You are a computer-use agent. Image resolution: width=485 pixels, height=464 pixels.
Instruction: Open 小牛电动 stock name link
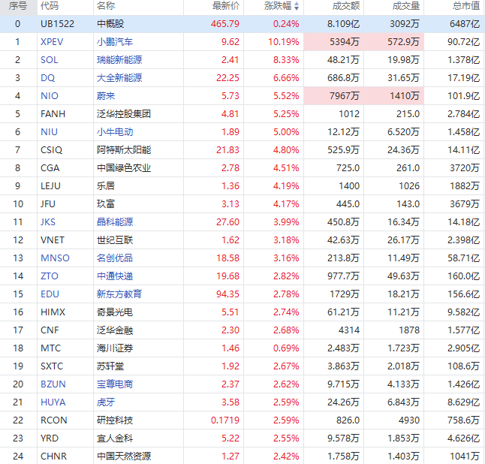pos(114,132)
